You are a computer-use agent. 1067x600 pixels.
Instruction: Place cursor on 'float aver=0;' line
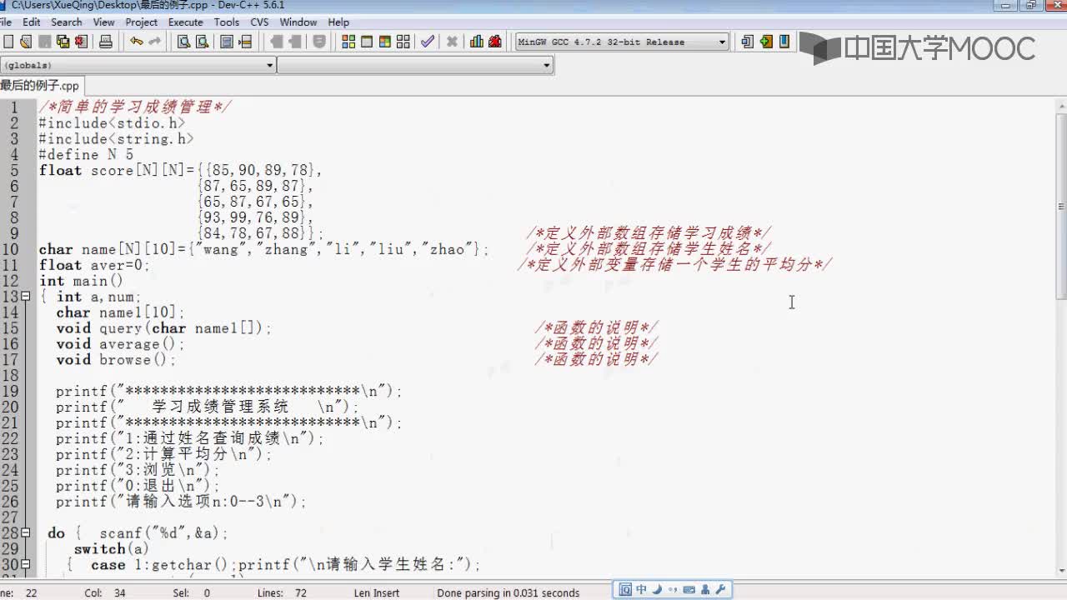[94, 265]
